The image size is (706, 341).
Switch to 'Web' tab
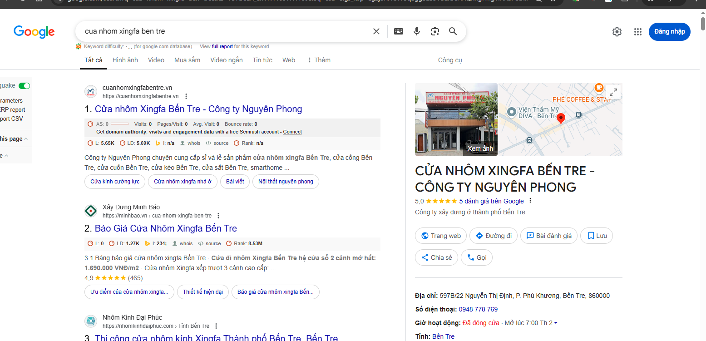click(289, 60)
